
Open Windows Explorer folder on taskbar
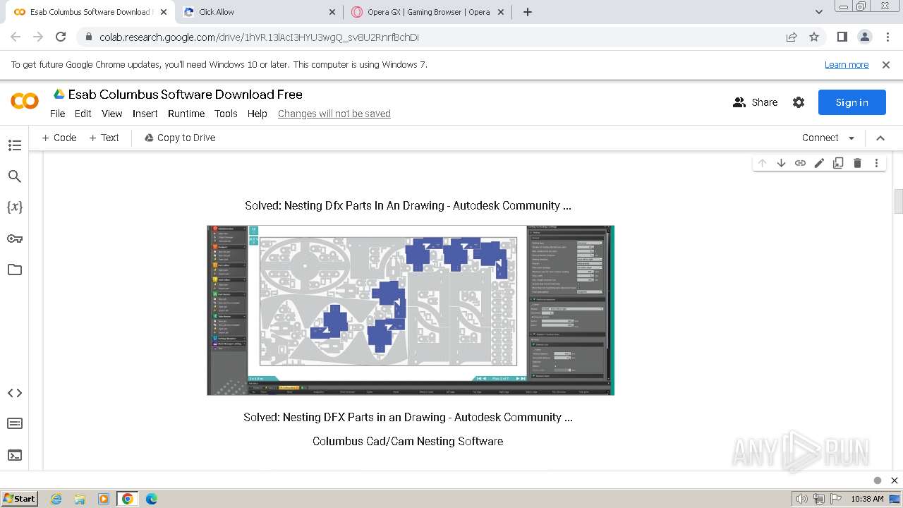[80, 499]
